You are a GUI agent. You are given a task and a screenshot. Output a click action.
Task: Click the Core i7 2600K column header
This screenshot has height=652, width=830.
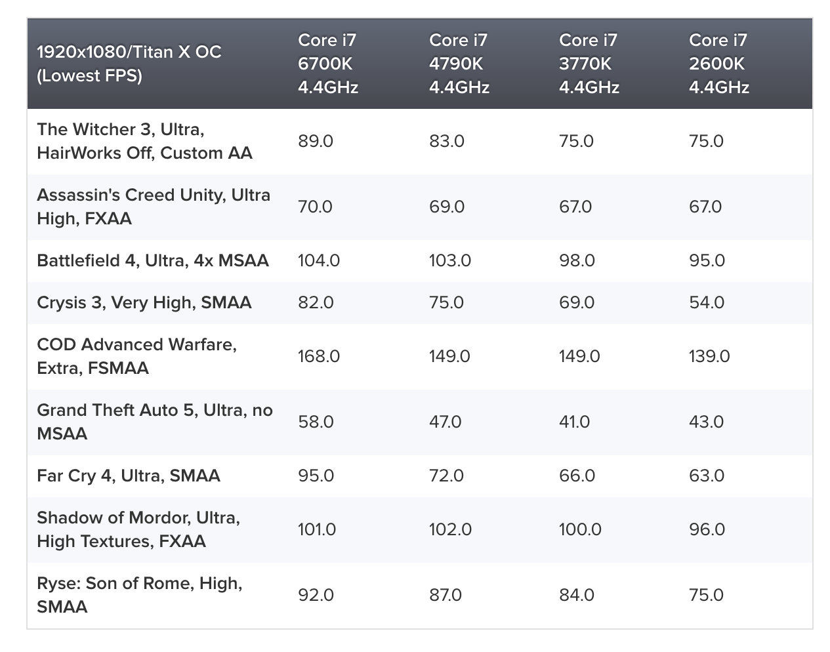[x=719, y=64]
